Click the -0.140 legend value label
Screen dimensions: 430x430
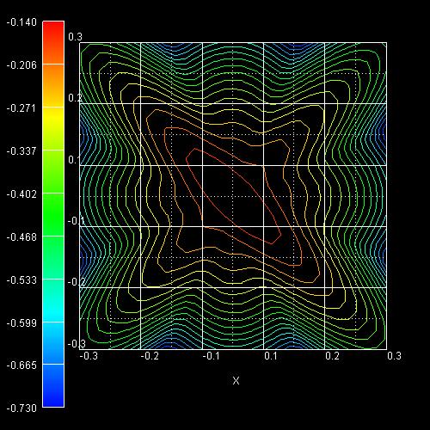pos(21,22)
